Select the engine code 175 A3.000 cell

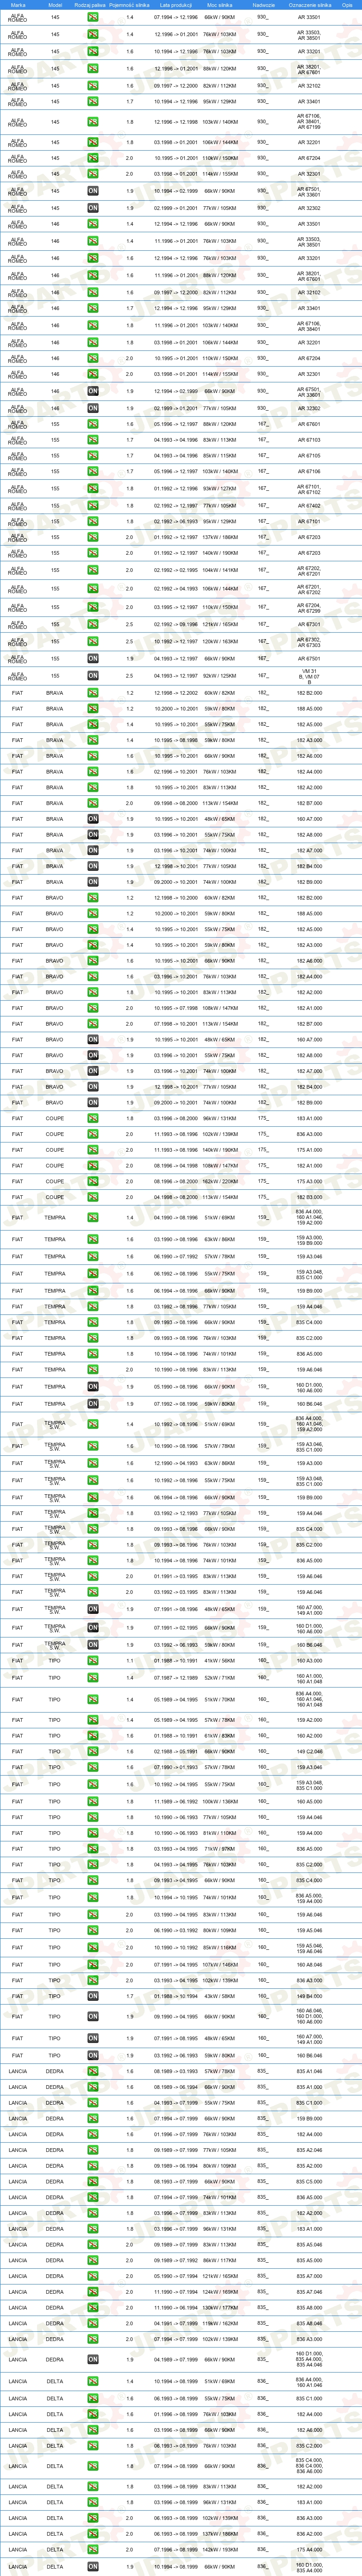point(309,1181)
